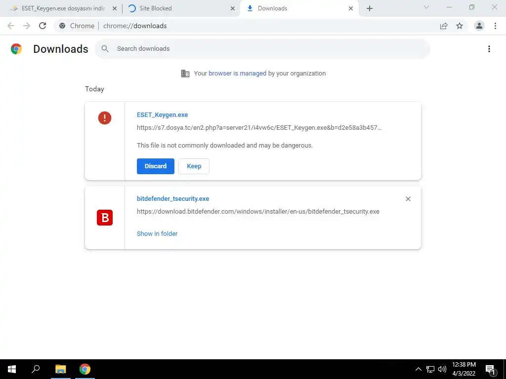506x379 pixels.
Task: Open the Downloads page more actions menu
Action: tap(489, 49)
